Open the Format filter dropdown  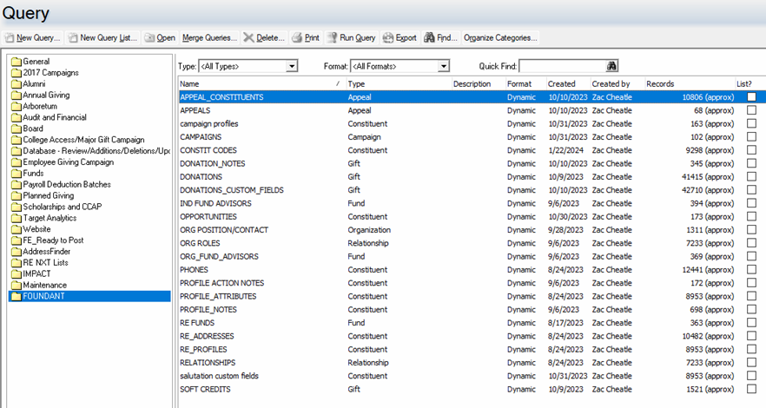[443, 66]
